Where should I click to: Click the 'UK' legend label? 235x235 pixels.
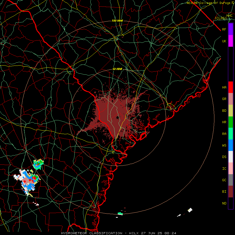224,41
